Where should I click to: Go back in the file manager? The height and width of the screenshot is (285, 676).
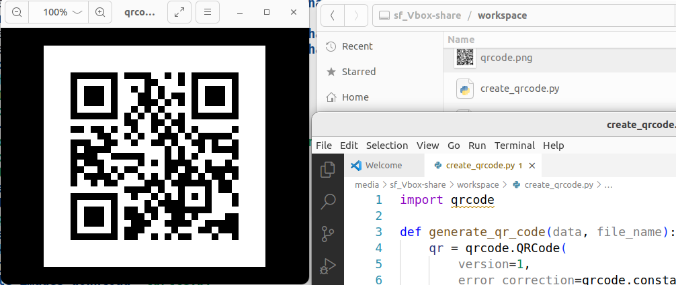332,15
